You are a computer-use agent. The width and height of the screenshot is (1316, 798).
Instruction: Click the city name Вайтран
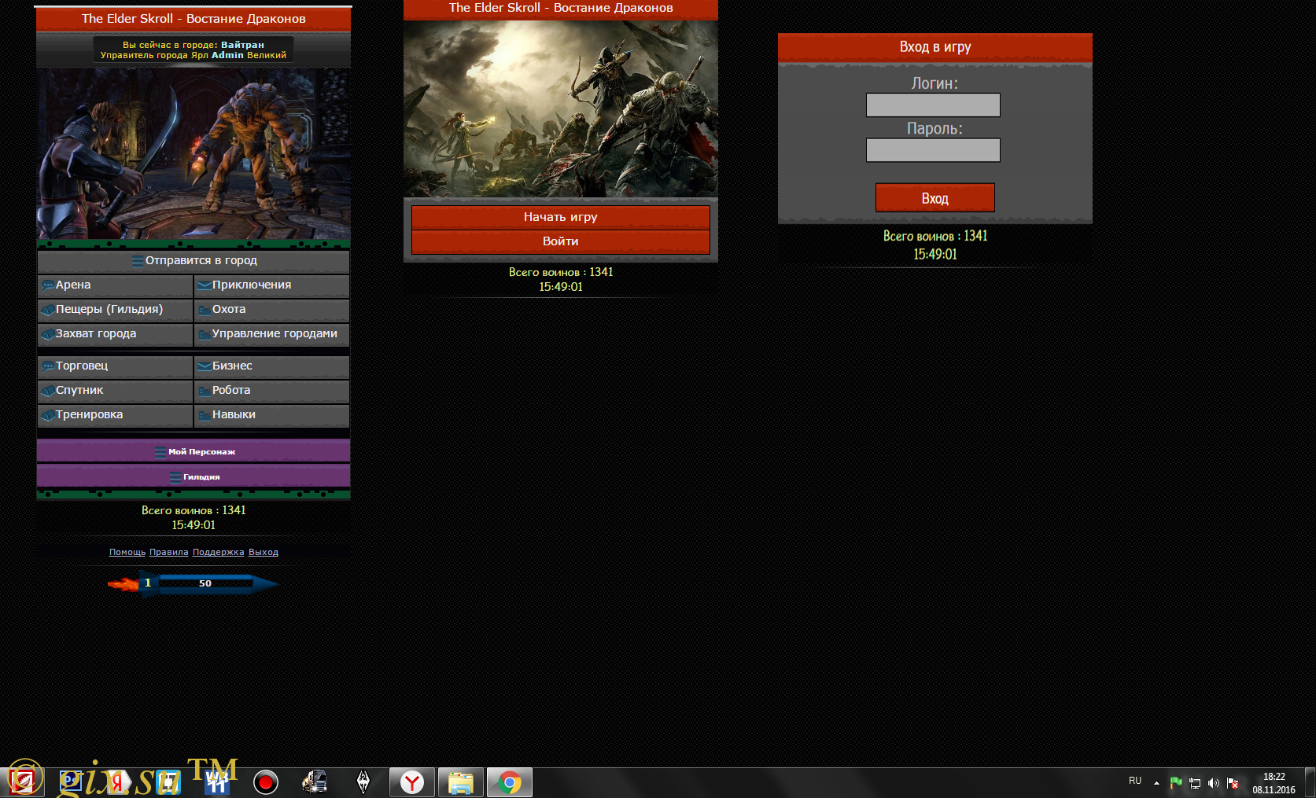242,45
